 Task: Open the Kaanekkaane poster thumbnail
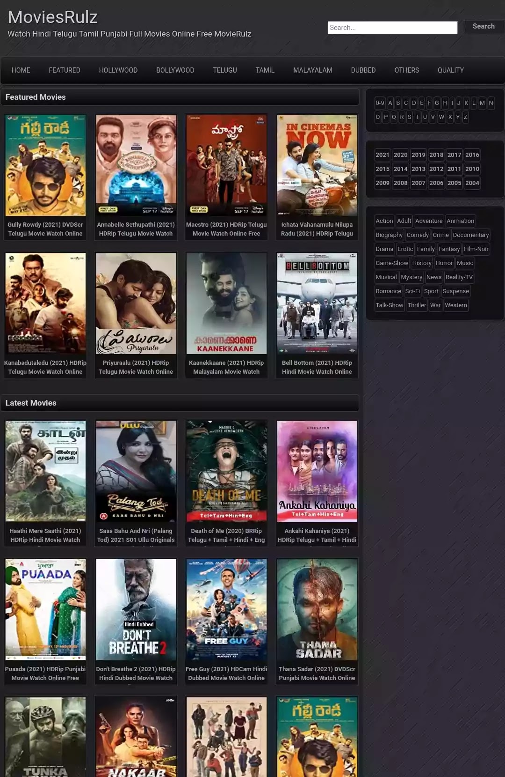point(226,303)
